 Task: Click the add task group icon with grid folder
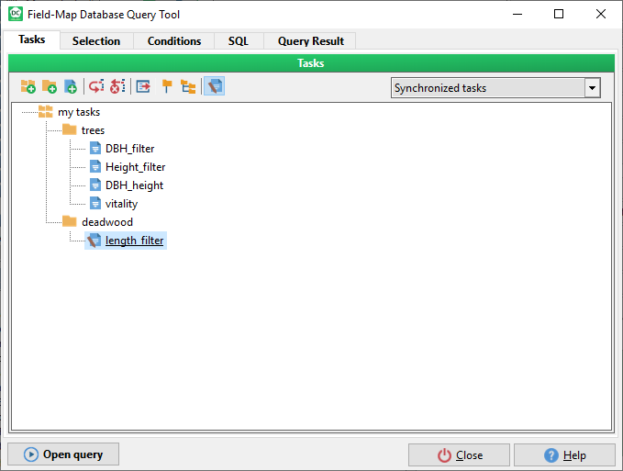[28, 87]
